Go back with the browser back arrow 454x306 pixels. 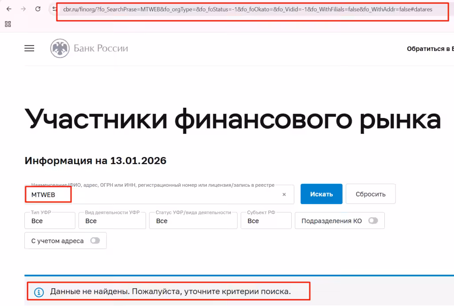tap(9, 9)
